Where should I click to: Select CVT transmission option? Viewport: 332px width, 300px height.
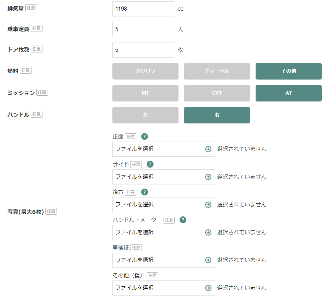pyautogui.click(x=217, y=93)
